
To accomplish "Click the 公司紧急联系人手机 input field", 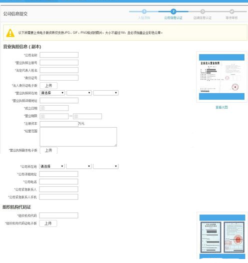I will click(58, 197).
